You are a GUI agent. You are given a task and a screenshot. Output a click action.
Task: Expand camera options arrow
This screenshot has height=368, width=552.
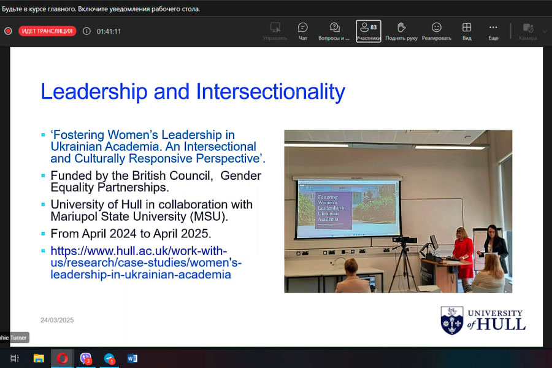(x=545, y=31)
